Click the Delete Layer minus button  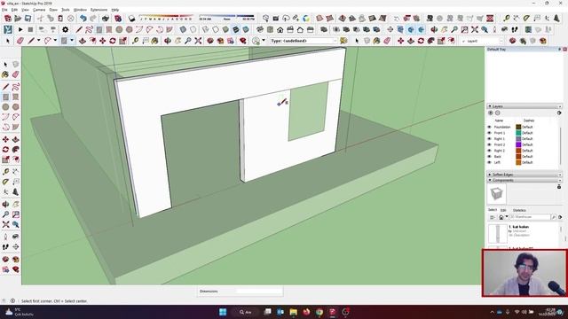498,113
